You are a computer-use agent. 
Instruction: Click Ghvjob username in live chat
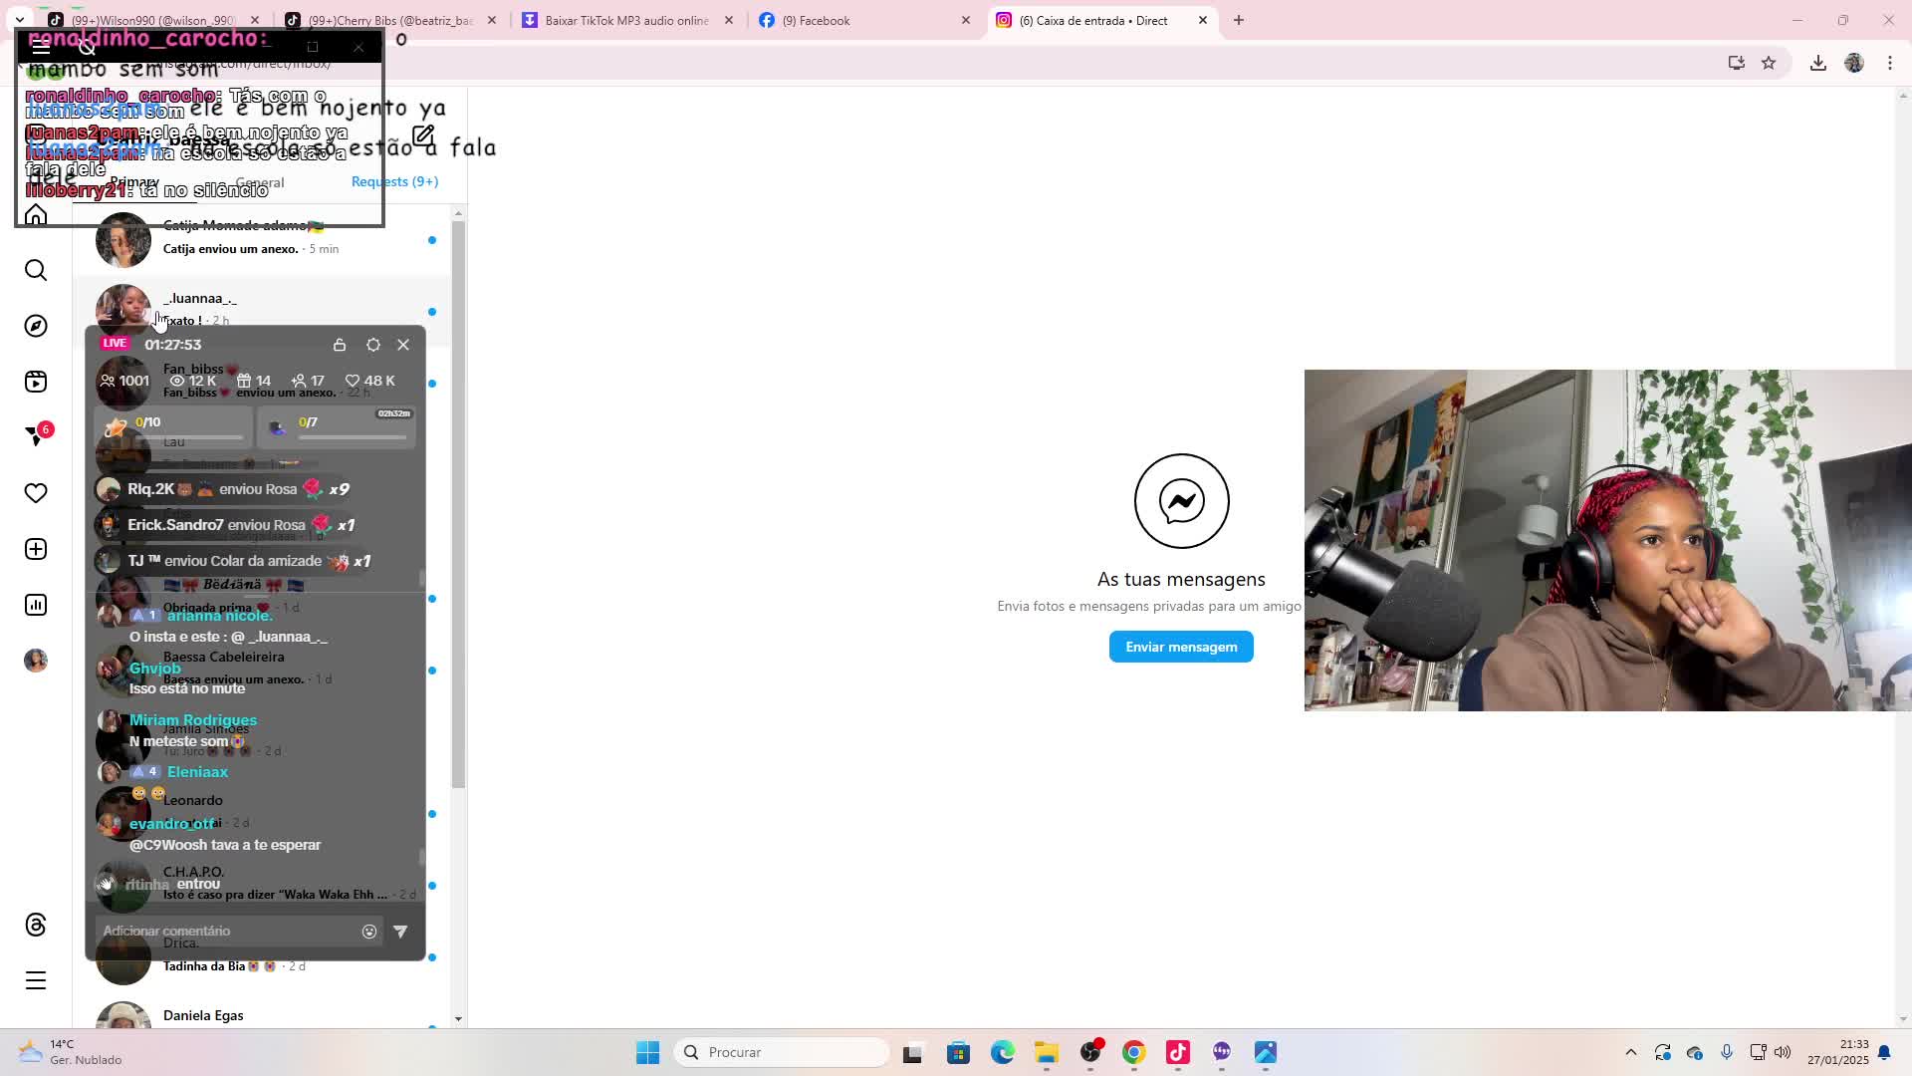tap(154, 669)
